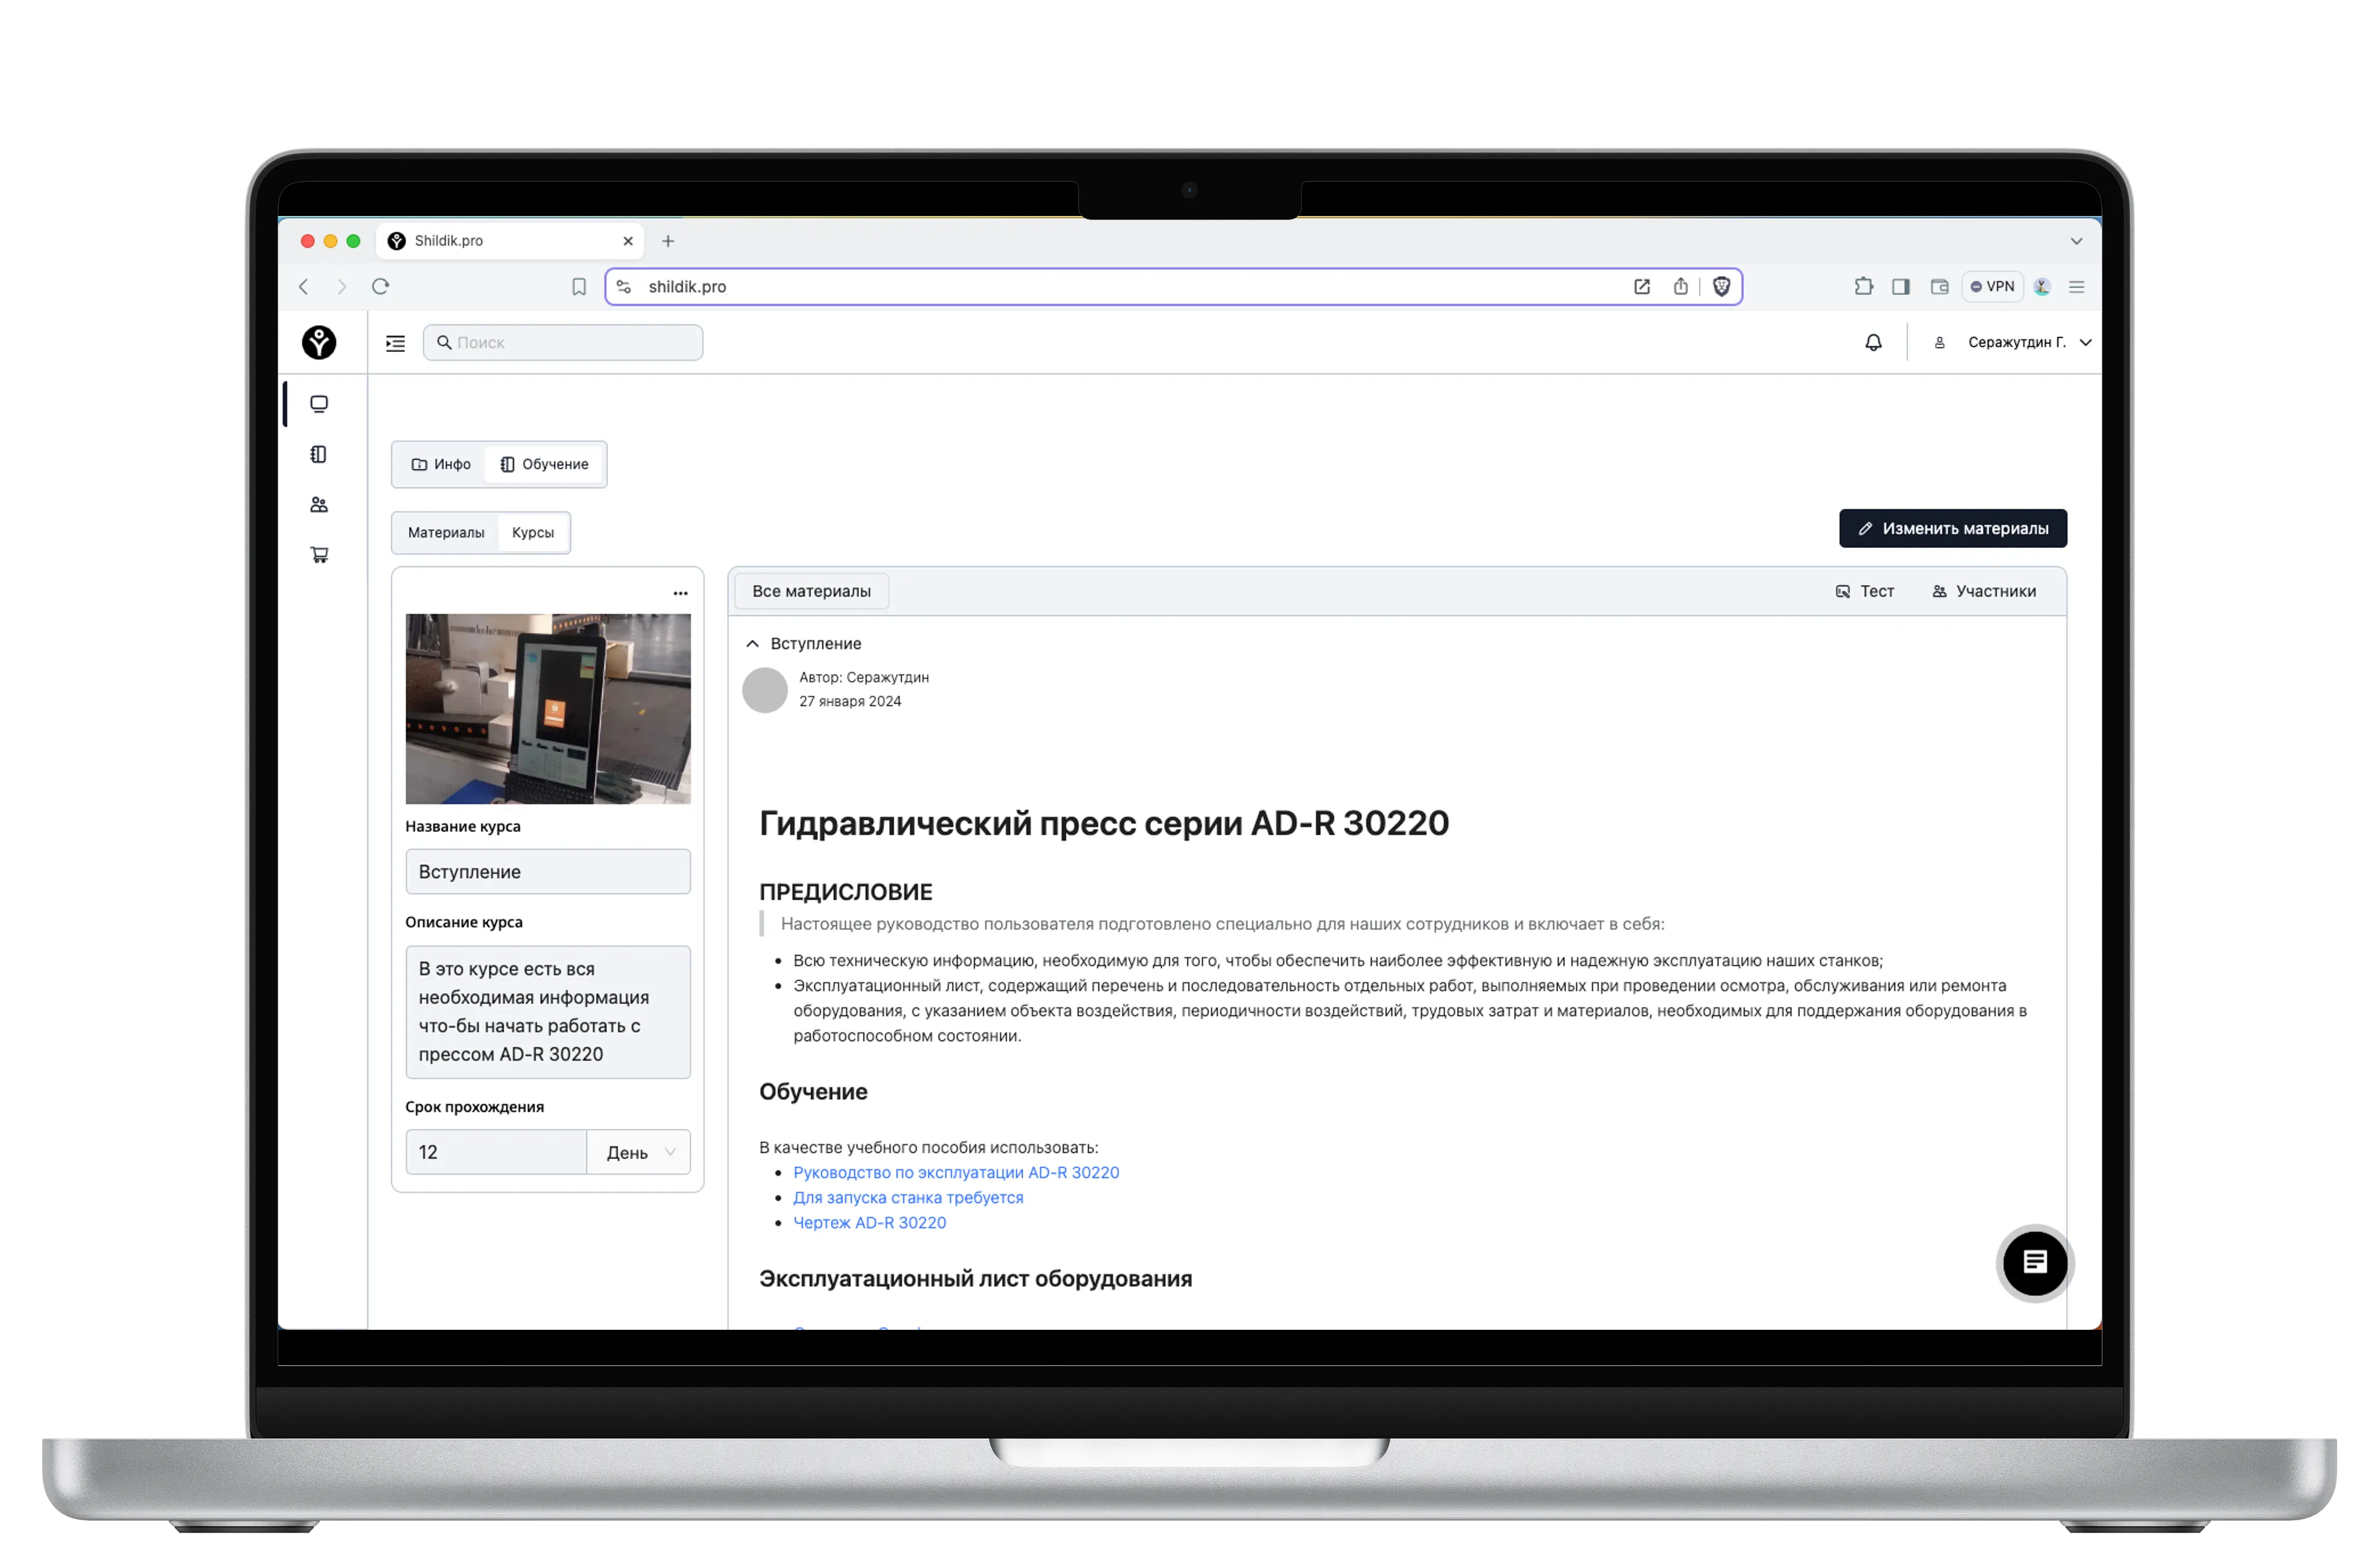Open the День duration unit dropdown
The height and width of the screenshot is (1547, 2380).
[x=639, y=1152]
